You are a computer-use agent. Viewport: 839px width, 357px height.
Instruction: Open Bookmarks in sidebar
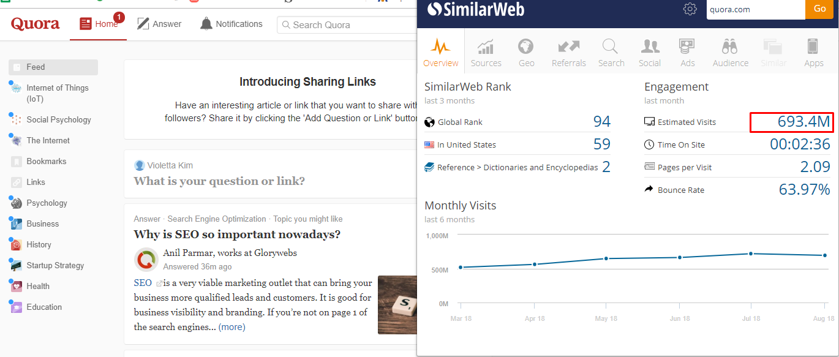(x=47, y=162)
